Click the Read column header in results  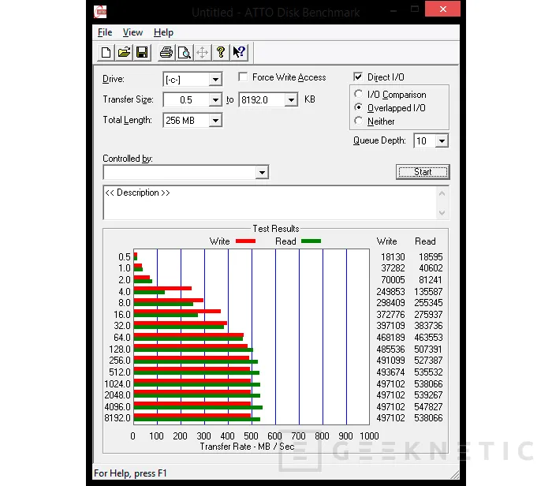pyautogui.click(x=425, y=241)
